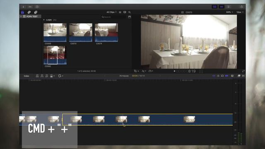Open the Keyword Editor key icon
Image resolution: width=265 pixels, height=149 pixels.
[30, 7]
